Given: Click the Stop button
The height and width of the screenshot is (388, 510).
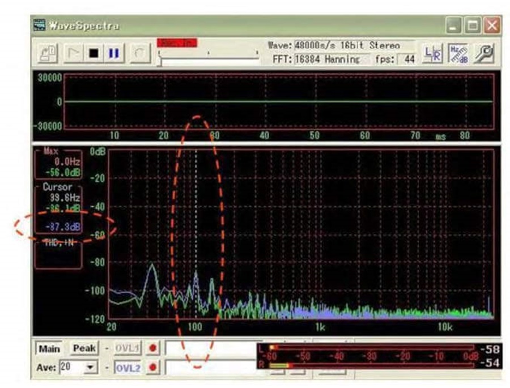Looking at the screenshot, I should click(93, 53).
